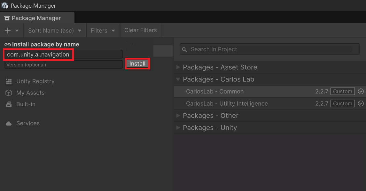The height and width of the screenshot is (191, 366).
Task: Click the Unity Registry grid icon
Action: tap(9, 81)
